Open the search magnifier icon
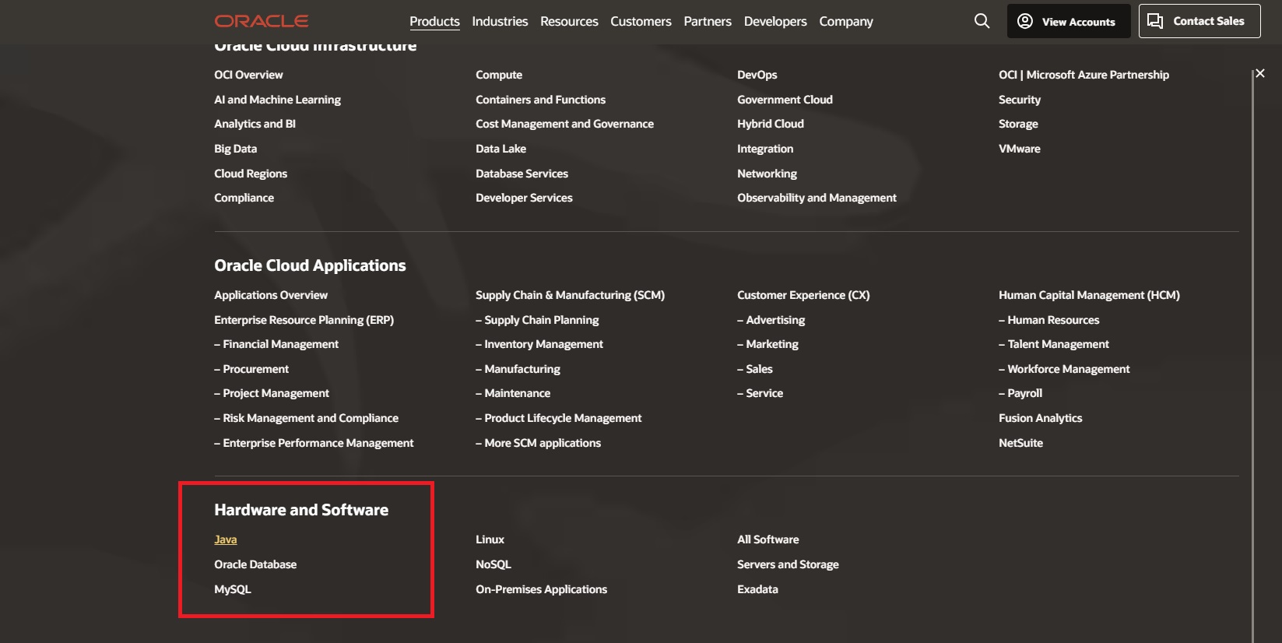The height and width of the screenshot is (643, 1282). [982, 21]
